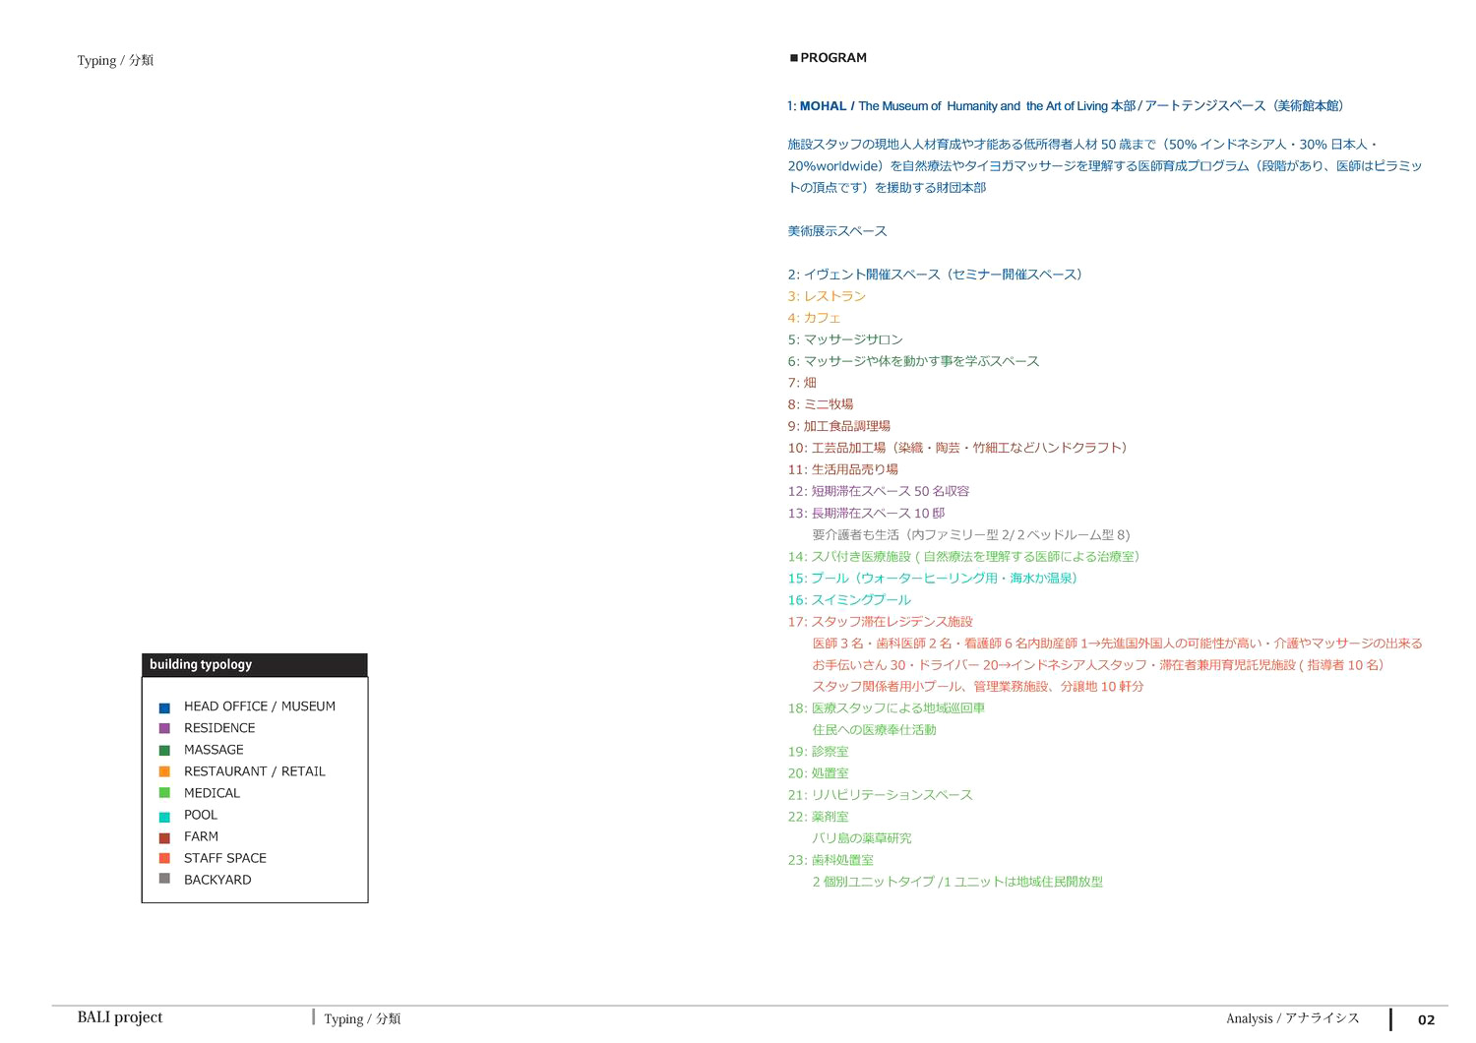Click the blue Head Office / Museum swatch

[164, 707]
